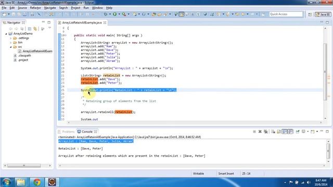Image resolution: width=333 pixels, height=187 pixels.
Task: Click the Pin Console icon
Action: [298, 131]
